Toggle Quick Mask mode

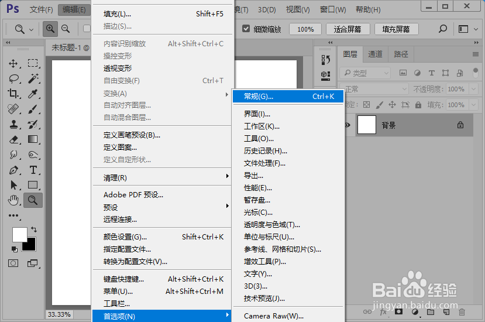pyautogui.click(x=13, y=263)
